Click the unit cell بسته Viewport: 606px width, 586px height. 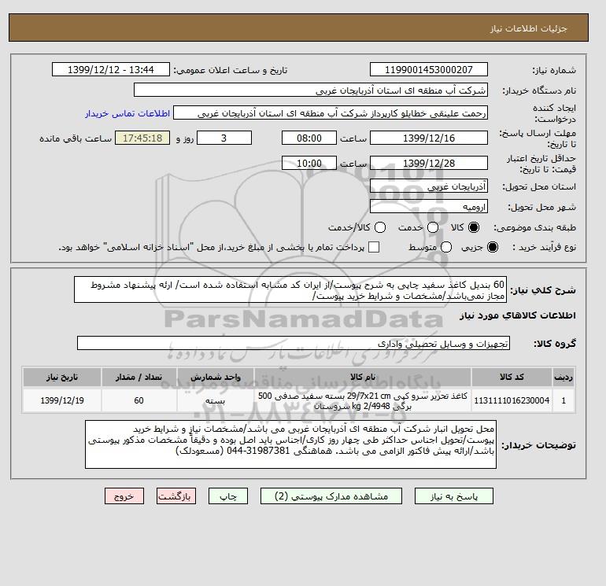(x=216, y=400)
